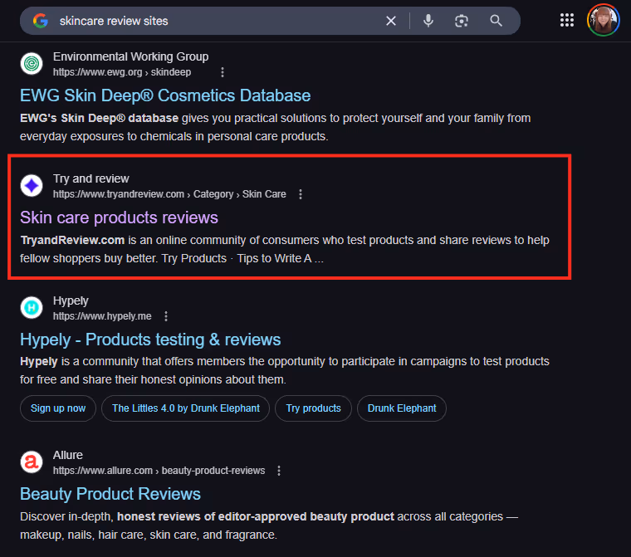631x557 pixels.
Task: Open the Google apps grid
Action: click(566, 20)
